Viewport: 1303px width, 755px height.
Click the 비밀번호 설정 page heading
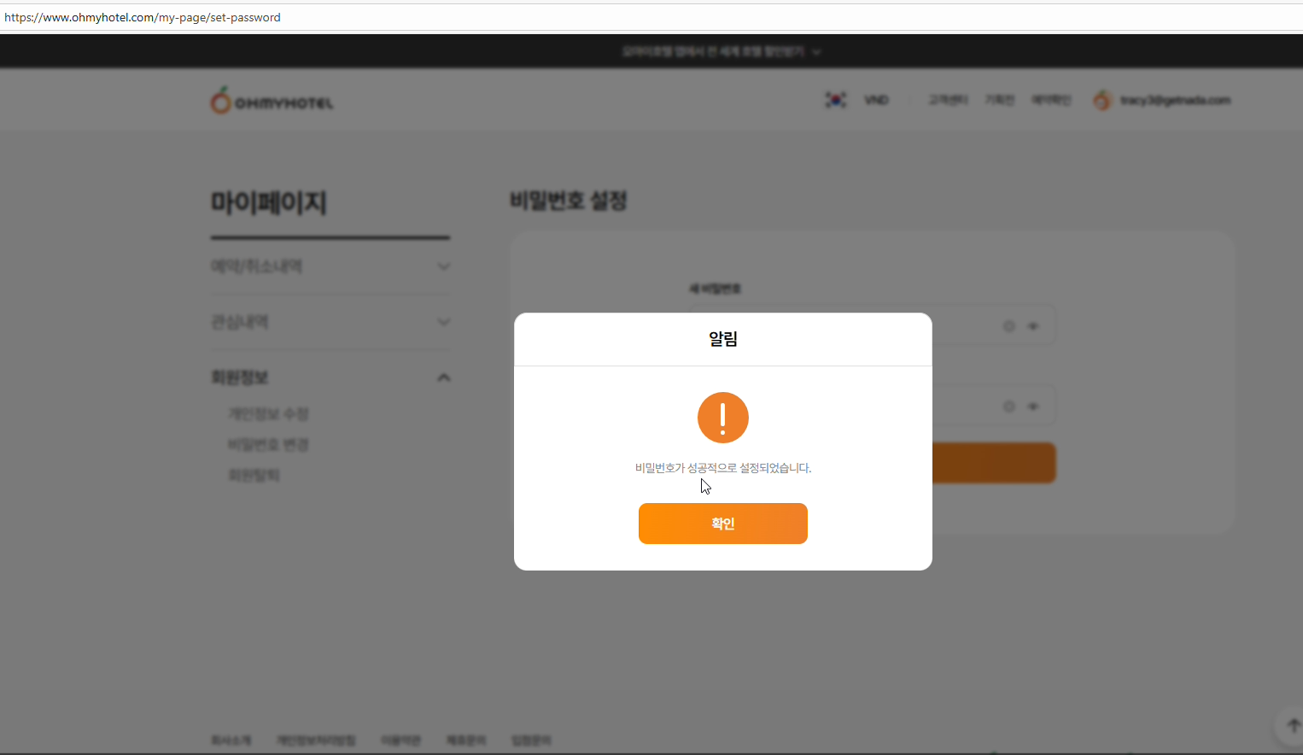coord(569,201)
